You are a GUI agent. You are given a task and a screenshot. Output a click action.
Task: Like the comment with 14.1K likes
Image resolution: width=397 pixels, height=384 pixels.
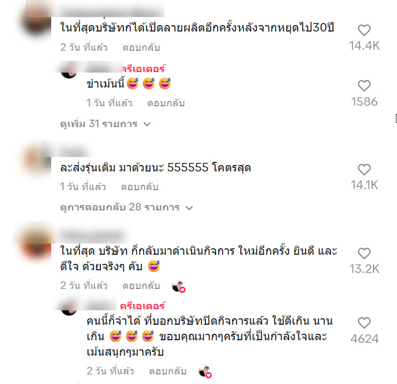[364, 169]
